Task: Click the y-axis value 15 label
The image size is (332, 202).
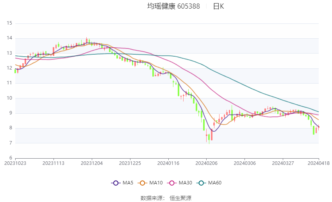Action: [9, 23]
